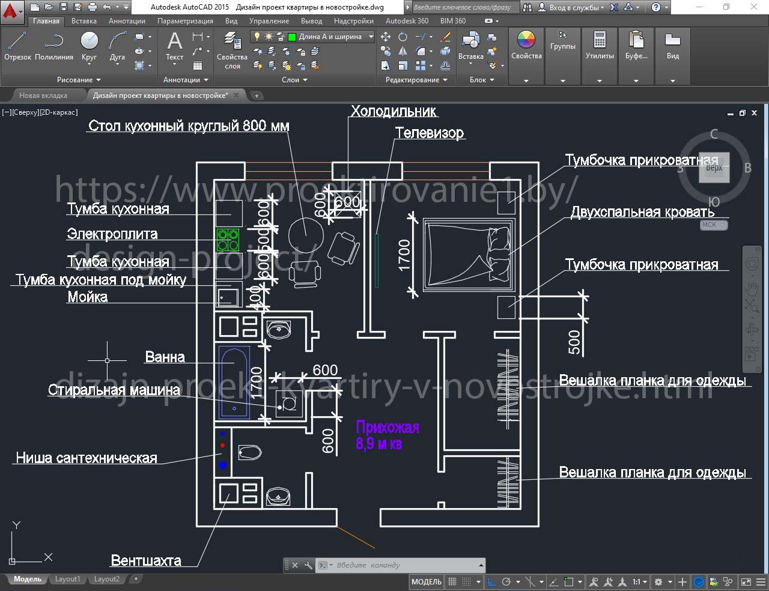Expand the Редактирование panel
Viewport: 769px width, 591px height.
(x=416, y=80)
